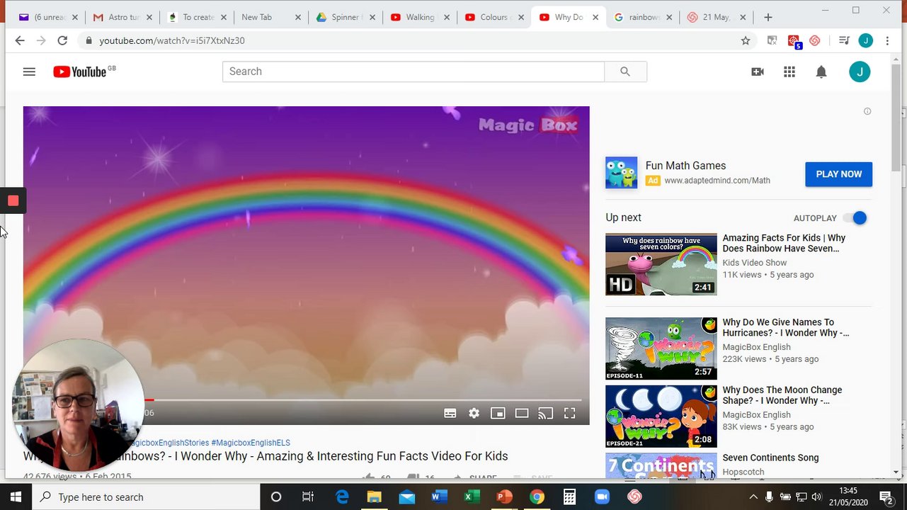Turn off the Autoplay switch
The image size is (907, 510).
[x=856, y=218]
